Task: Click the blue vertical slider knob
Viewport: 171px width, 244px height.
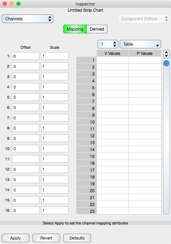Action: [x=166, y=63]
